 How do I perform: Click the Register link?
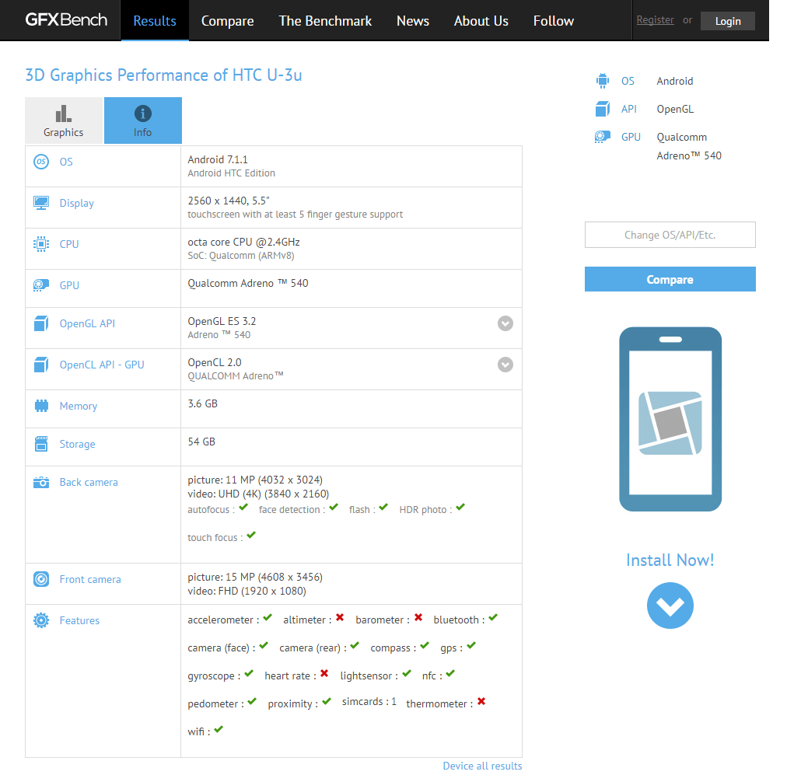coord(655,20)
